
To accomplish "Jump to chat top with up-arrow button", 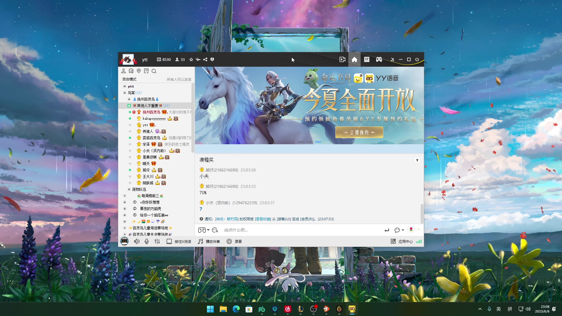I will 417,160.
